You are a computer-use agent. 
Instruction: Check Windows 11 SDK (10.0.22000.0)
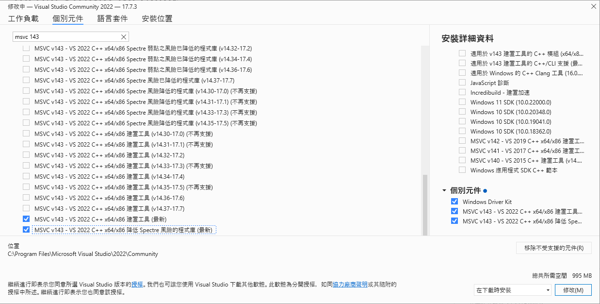pyautogui.click(x=462, y=102)
